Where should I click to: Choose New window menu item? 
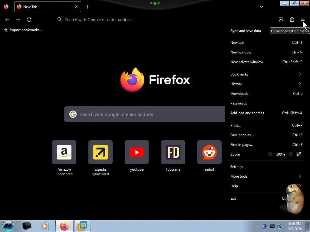(x=266, y=52)
